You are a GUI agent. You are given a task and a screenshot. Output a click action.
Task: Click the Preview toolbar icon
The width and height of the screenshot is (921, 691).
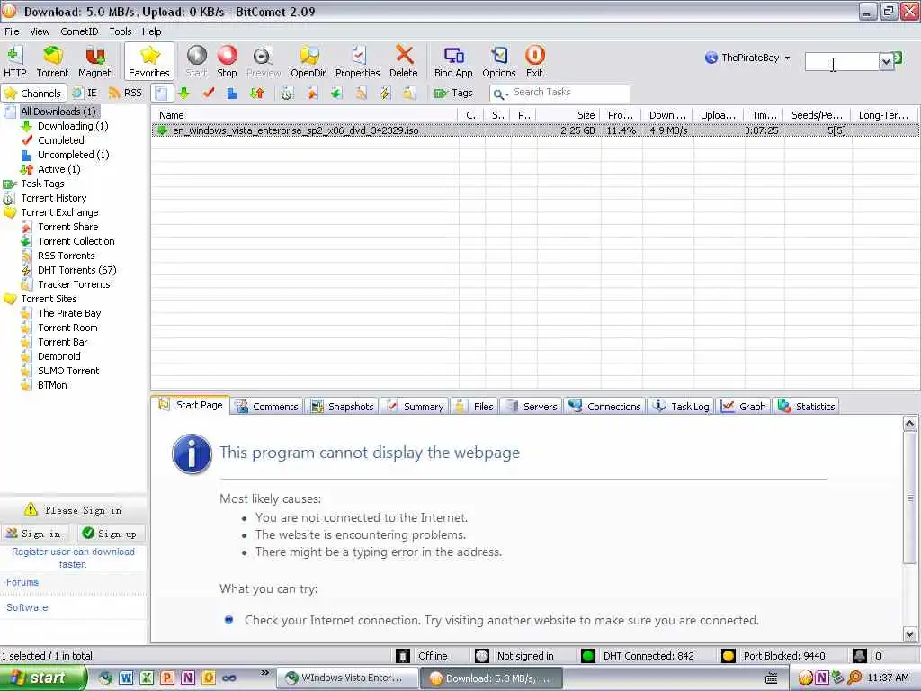tap(264, 61)
